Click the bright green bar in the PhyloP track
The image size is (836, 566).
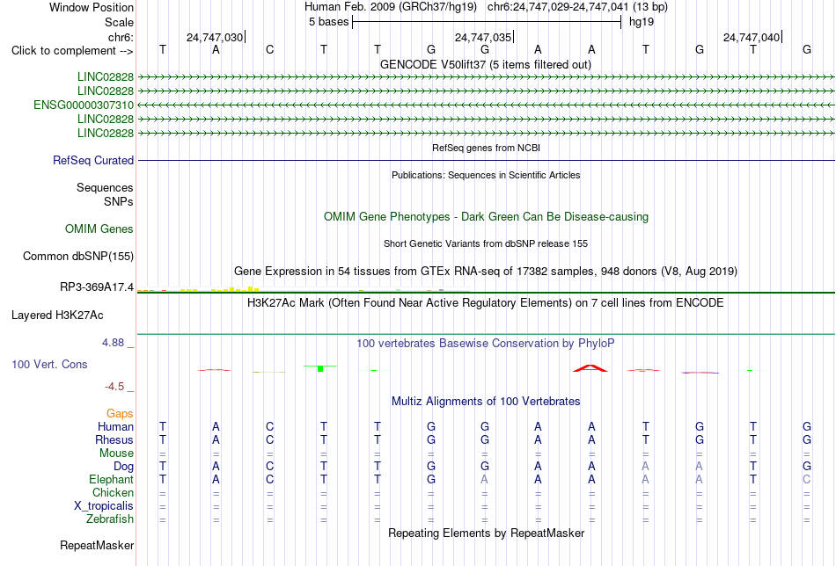click(320, 368)
